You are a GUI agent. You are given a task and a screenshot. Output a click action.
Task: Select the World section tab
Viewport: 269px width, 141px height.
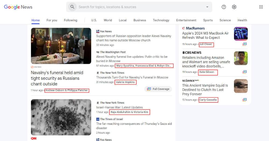[x=108, y=20]
